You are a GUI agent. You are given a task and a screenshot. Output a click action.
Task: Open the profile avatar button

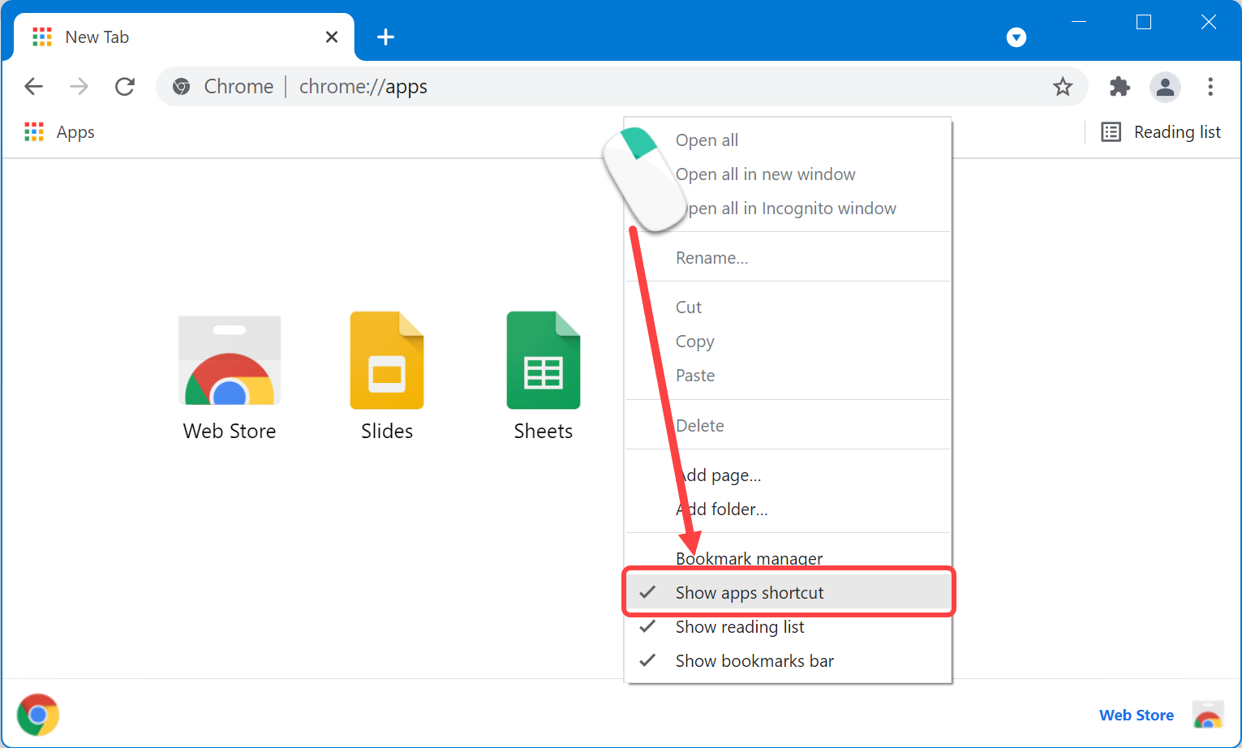[1165, 87]
